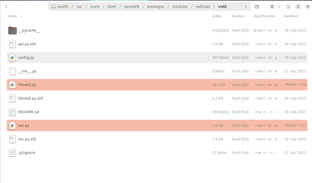Click the Heute 11:28 modified date
This screenshot has height=183, width=312.
296,84
